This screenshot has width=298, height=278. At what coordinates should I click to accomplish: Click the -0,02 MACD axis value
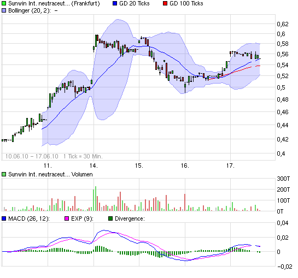pos(285,267)
